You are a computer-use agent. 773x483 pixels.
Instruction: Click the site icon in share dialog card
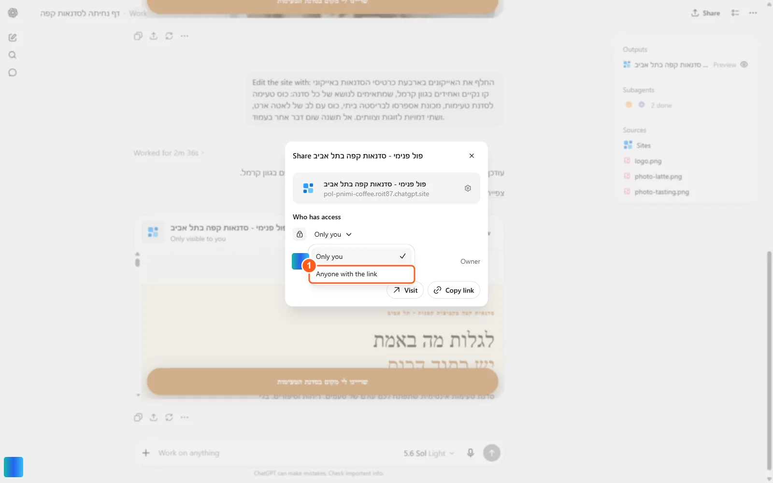tap(308, 188)
